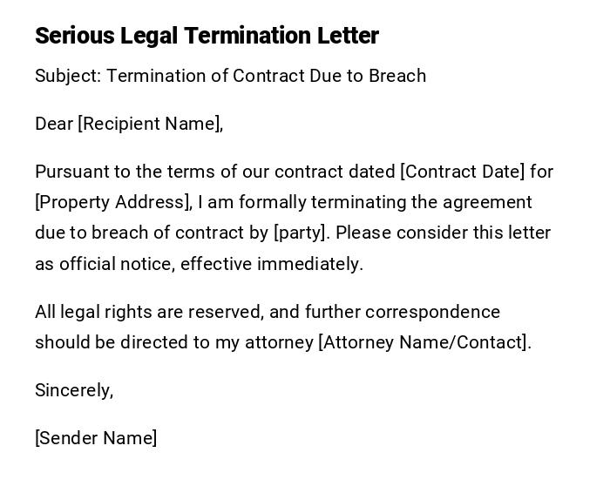Click the word "Dear" in the greeting
This screenshot has height=493, width=610.
pyautogui.click(x=54, y=124)
